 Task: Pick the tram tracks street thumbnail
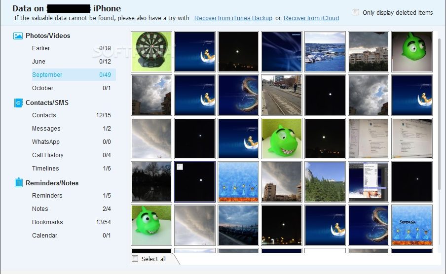click(282, 95)
